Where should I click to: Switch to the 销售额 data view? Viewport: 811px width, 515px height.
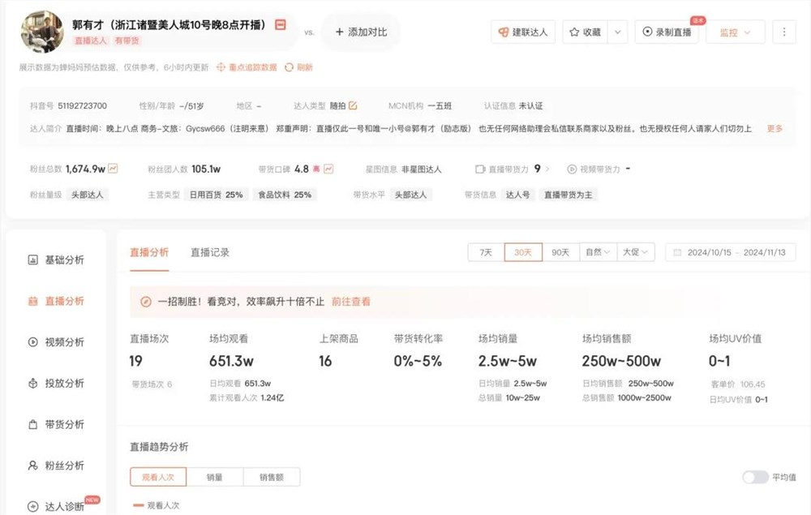pyautogui.click(x=272, y=478)
